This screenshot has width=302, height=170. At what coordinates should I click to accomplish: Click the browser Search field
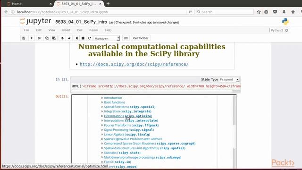pyautogui.click(x=225, y=12)
